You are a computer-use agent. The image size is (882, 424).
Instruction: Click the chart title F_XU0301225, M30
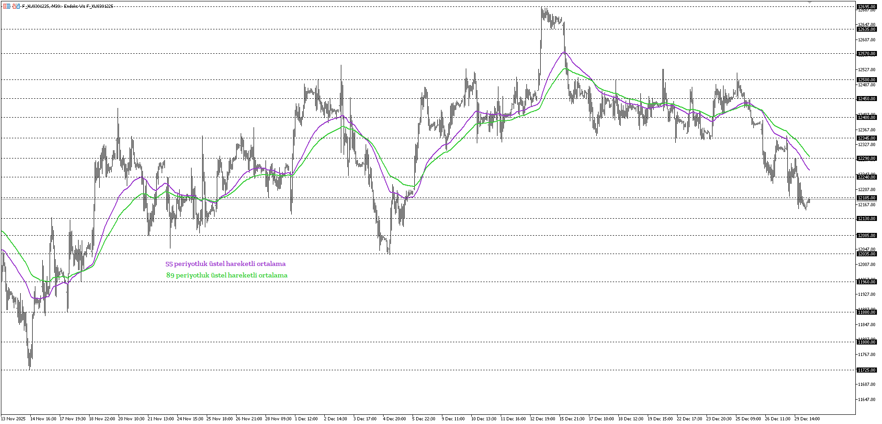coord(41,6)
